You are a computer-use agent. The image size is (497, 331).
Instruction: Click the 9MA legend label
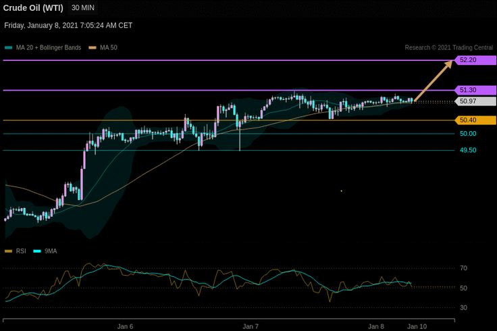click(x=51, y=251)
